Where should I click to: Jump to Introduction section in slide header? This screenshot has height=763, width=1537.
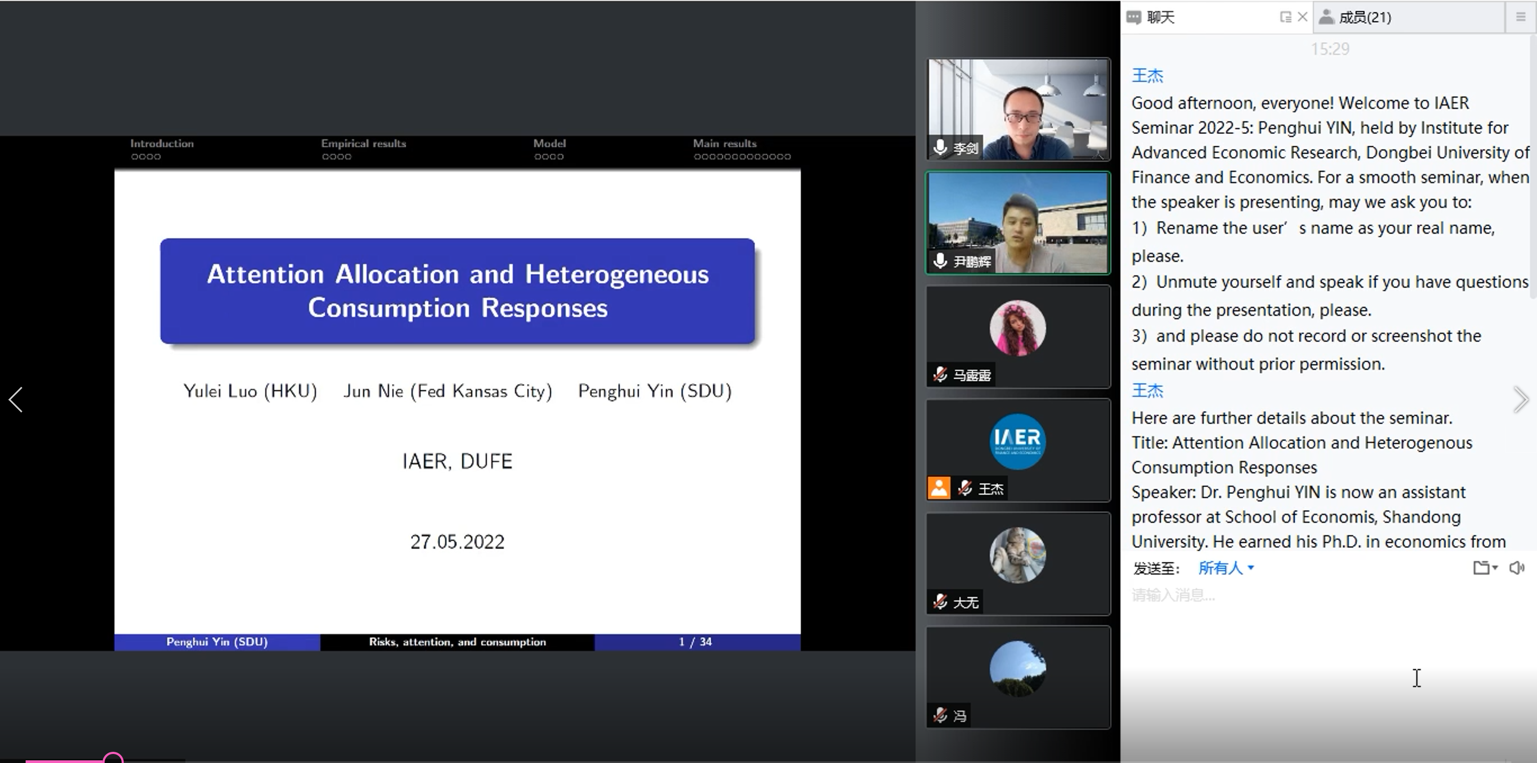click(x=162, y=144)
